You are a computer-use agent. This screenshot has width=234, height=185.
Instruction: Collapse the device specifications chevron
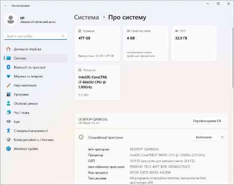pyautogui.click(x=222, y=138)
